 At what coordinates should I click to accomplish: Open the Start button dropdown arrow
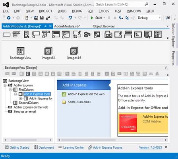point(104,18)
